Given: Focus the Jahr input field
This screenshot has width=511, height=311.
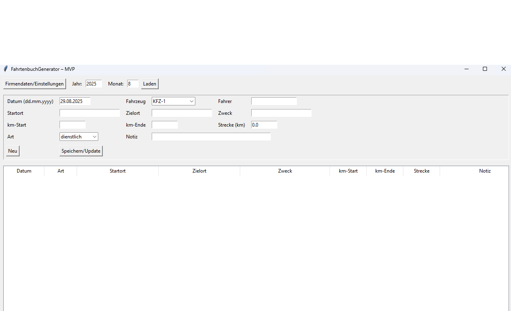Looking at the screenshot, I should (93, 84).
